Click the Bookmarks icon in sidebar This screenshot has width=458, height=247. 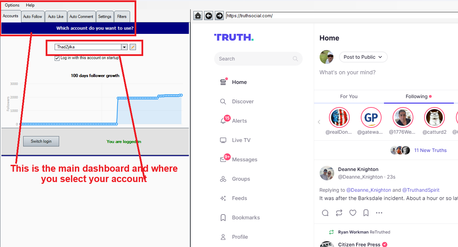(223, 218)
